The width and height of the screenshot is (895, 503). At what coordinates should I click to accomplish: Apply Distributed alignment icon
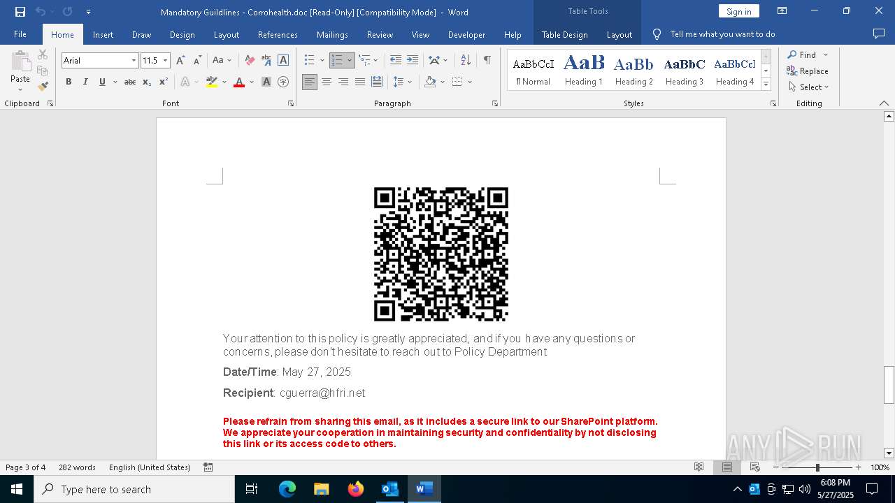pyautogui.click(x=377, y=82)
